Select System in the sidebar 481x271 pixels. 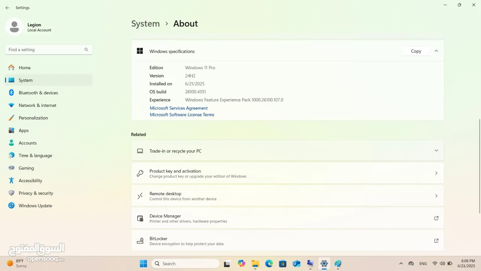click(x=49, y=80)
